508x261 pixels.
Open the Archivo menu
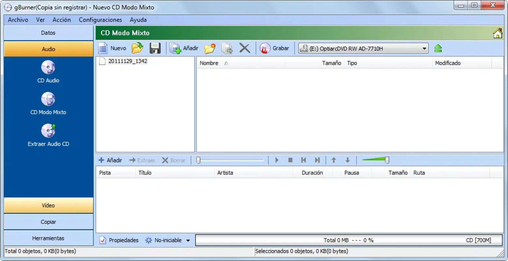[18, 20]
